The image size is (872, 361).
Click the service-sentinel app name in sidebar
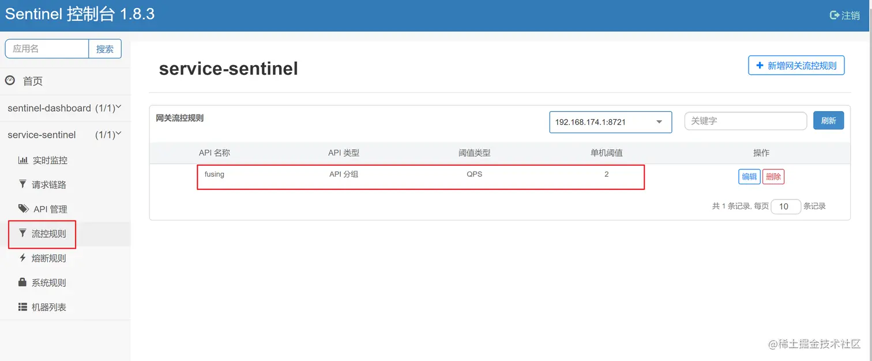coord(42,135)
